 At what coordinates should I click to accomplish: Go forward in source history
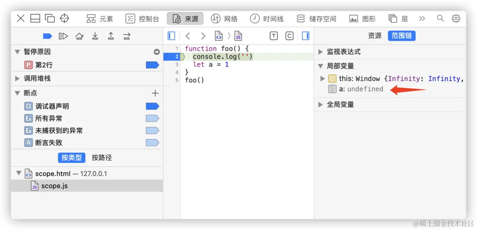coord(203,36)
